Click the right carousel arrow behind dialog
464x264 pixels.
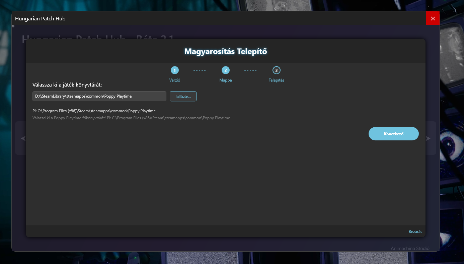coord(429,138)
